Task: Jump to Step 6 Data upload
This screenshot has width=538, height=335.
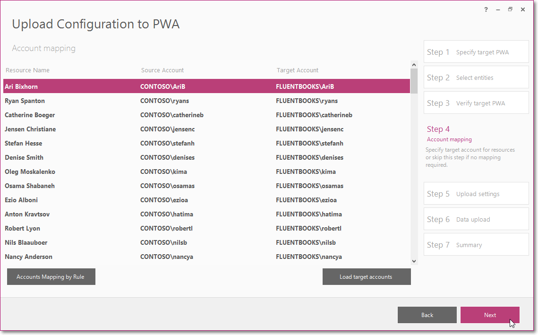Action: pyautogui.click(x=476, y=219)
